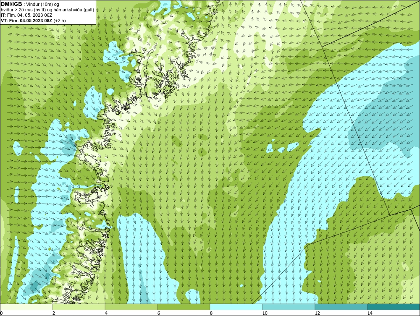Click the 'IT: Fim. 04. 05. 2023 06Z' line
The width and height of the screenshot is (420, 316).
click(x=26, y=15)
